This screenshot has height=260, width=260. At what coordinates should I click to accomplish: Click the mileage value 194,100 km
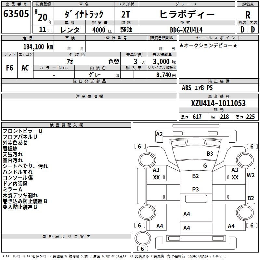point(38,47)
